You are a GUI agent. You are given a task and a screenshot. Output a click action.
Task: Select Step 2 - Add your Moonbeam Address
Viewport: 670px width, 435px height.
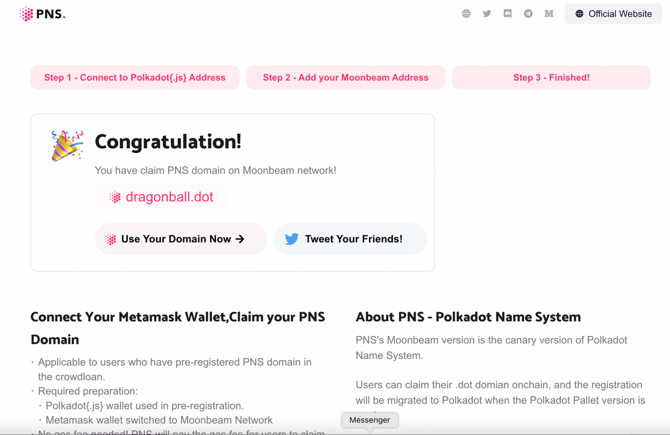click(x=346, y=77)
